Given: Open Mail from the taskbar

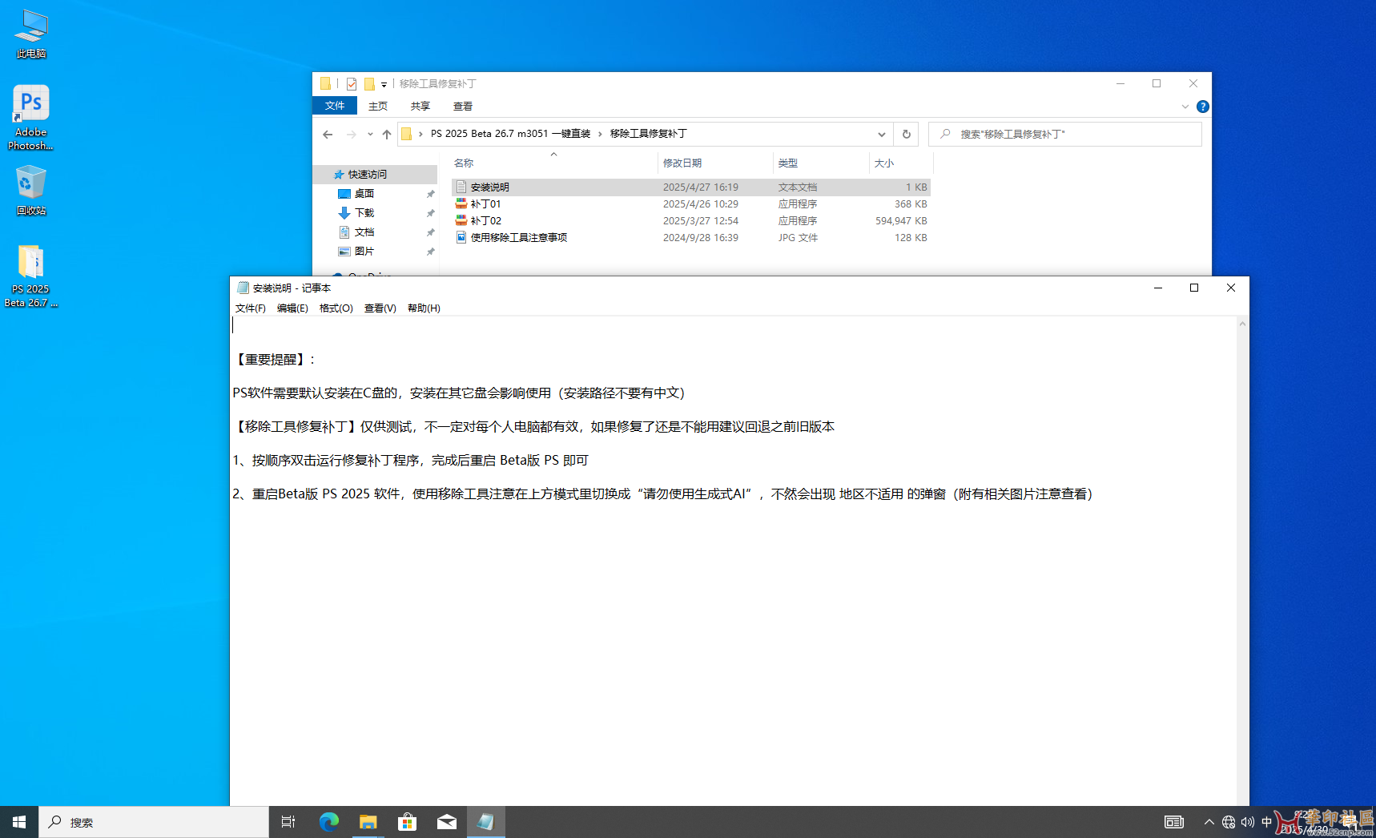Looking at the screenshot, I should (446, 822).
